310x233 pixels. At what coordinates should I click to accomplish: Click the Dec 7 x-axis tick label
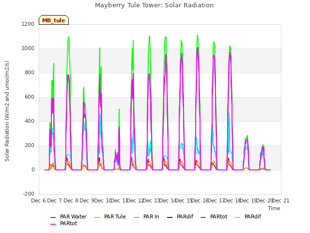55,200
